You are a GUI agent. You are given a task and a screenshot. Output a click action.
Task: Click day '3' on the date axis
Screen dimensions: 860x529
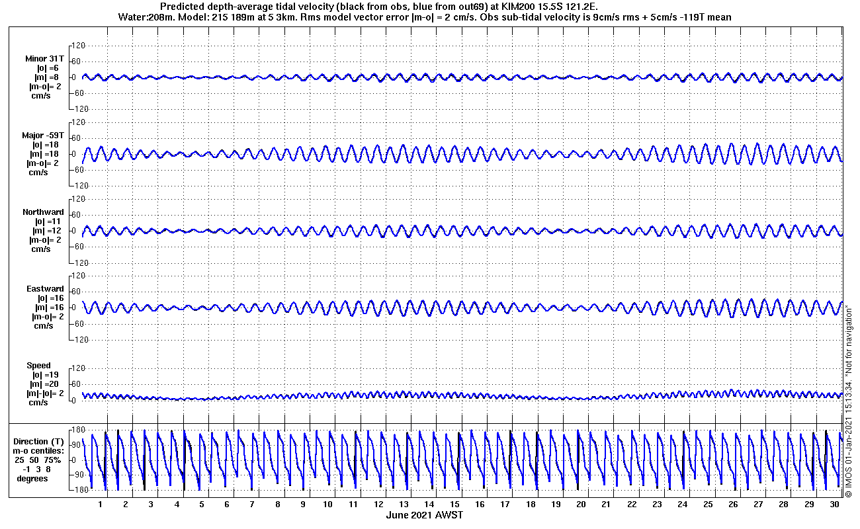coord(151,505)
